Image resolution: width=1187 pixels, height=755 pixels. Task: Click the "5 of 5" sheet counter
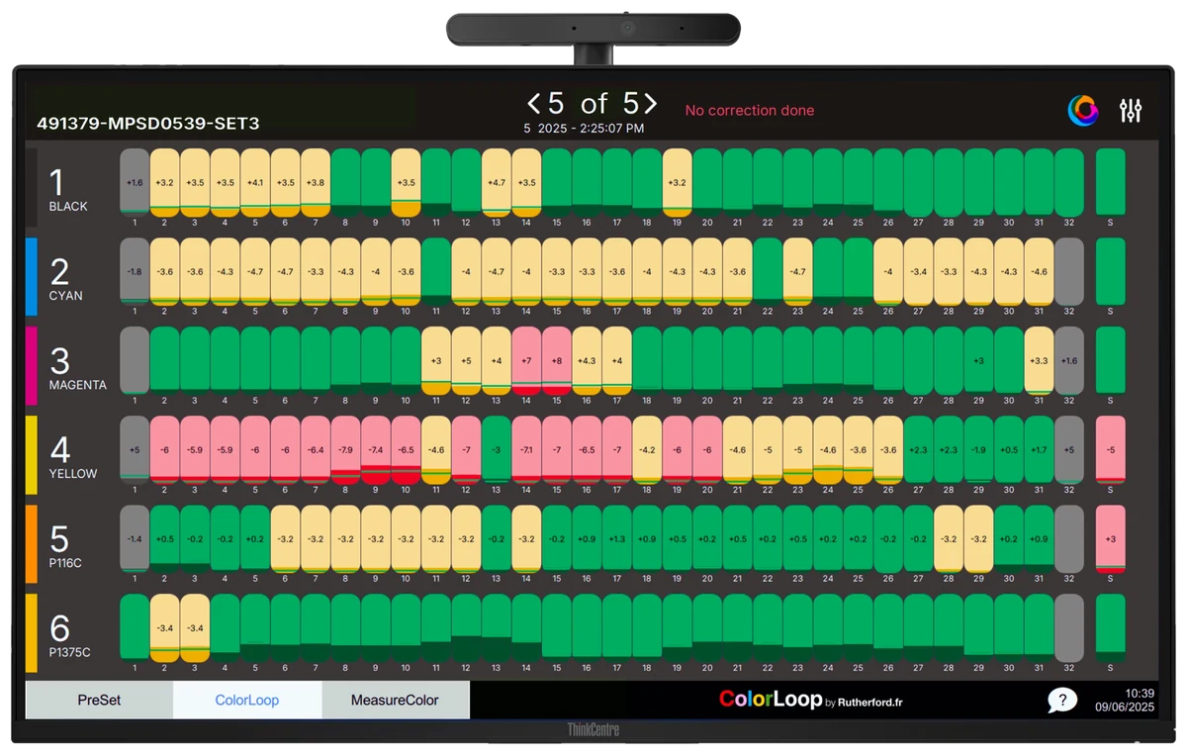click(x=592, y=103)
